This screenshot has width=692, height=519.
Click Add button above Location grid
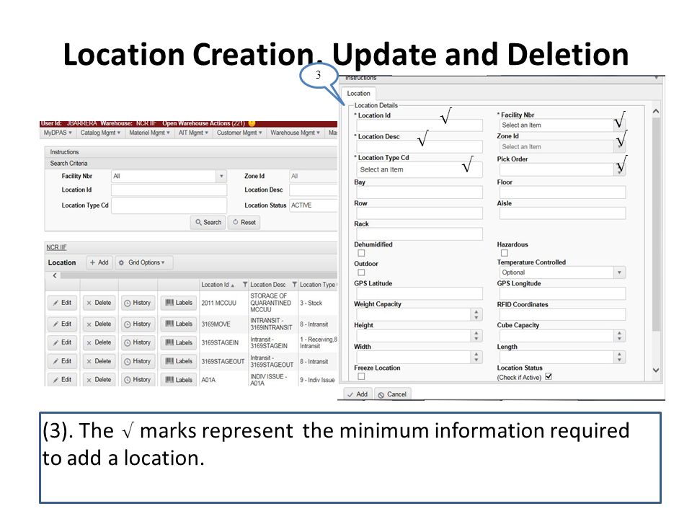click(x=99, y=262)
